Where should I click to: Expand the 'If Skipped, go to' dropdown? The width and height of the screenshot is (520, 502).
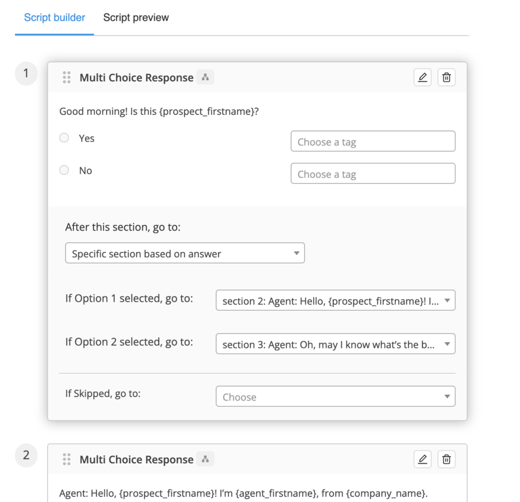point(335,397)
